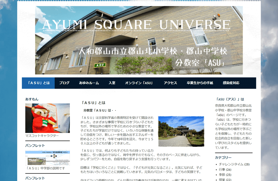278x181 pixels.
Task: Click the カテゴリー sidebar heading
Action: click(223, 158)
